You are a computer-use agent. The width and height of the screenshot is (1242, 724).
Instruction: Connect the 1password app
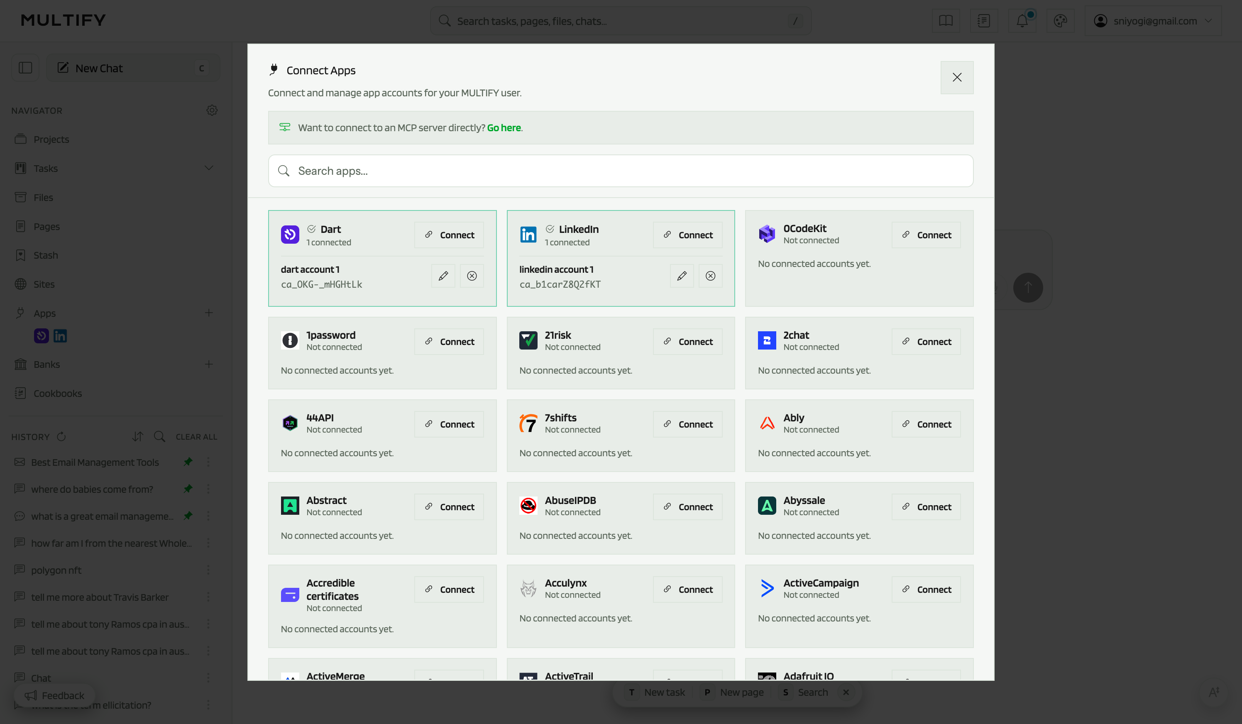point(449,342)
